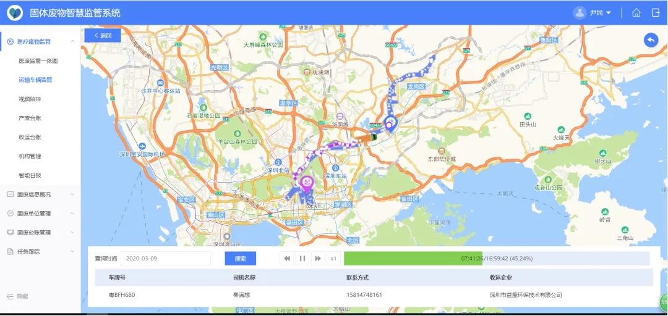Click the blue circular back-arrow icon on map
Screen dimensions: 668x316
pyautogui.click(x=651, y=40)
